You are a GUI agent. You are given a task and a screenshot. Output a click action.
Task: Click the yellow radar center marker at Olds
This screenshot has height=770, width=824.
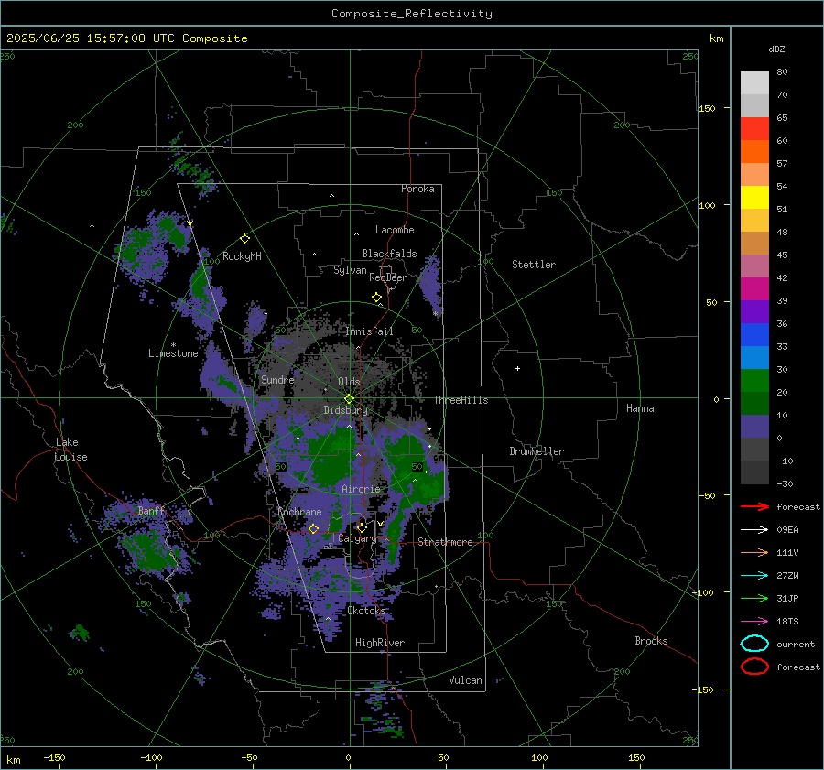pos(349,399)
